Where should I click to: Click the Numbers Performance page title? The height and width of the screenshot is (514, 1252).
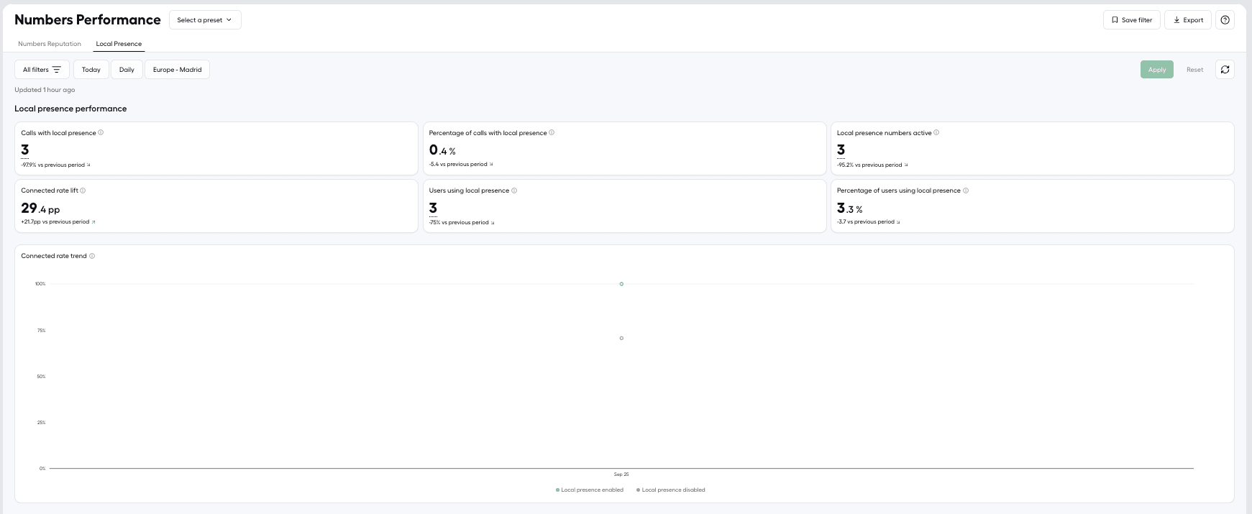[88, 20]
